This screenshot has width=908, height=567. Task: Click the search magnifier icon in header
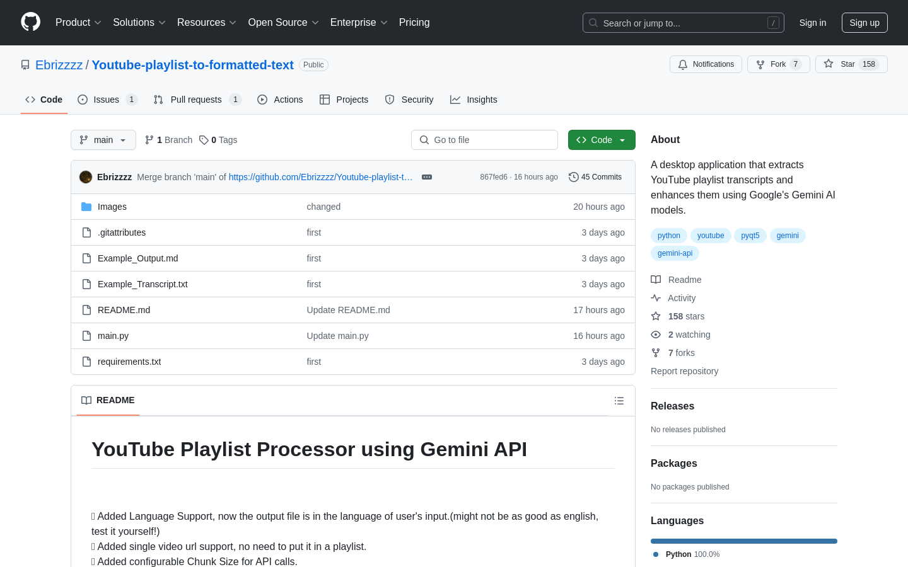pos(593,23)
